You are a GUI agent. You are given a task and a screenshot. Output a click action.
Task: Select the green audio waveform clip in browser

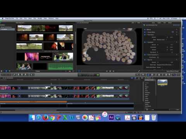tap(60, 66)
